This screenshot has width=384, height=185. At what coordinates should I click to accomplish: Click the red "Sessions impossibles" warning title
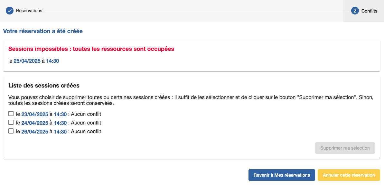91,49
